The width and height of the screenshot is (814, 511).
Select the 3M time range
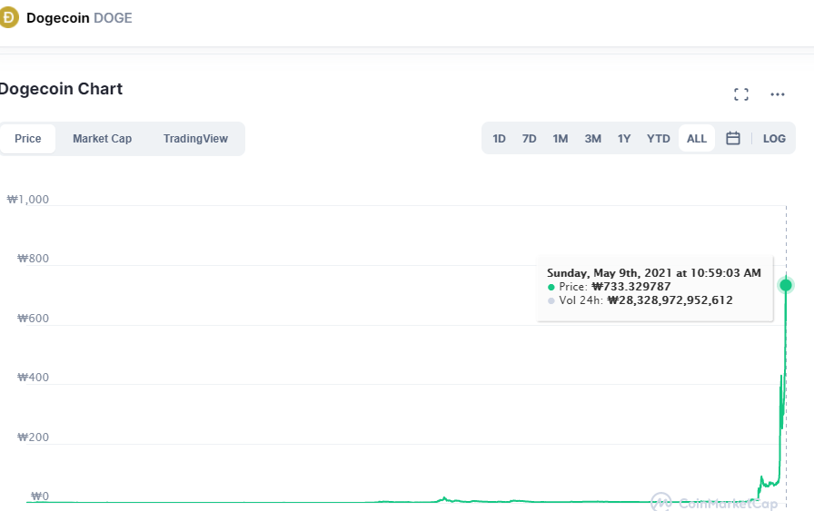(593, 139)
